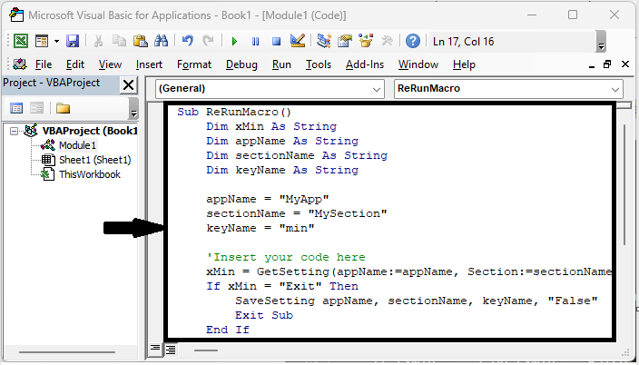The height and width of the screenshot is (365, 639).
Task: Select VBAProject (Book1) in project tree
Action: coord(90,131)
